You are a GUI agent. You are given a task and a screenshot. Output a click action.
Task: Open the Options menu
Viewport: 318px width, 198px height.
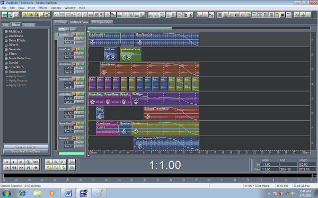tap(56, 8)
